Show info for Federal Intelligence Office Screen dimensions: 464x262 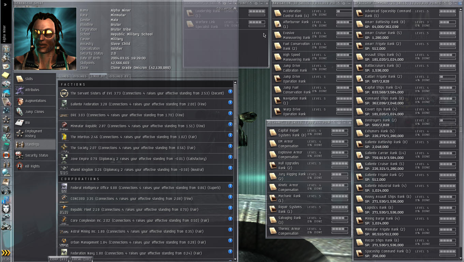(x=230, y=186)
